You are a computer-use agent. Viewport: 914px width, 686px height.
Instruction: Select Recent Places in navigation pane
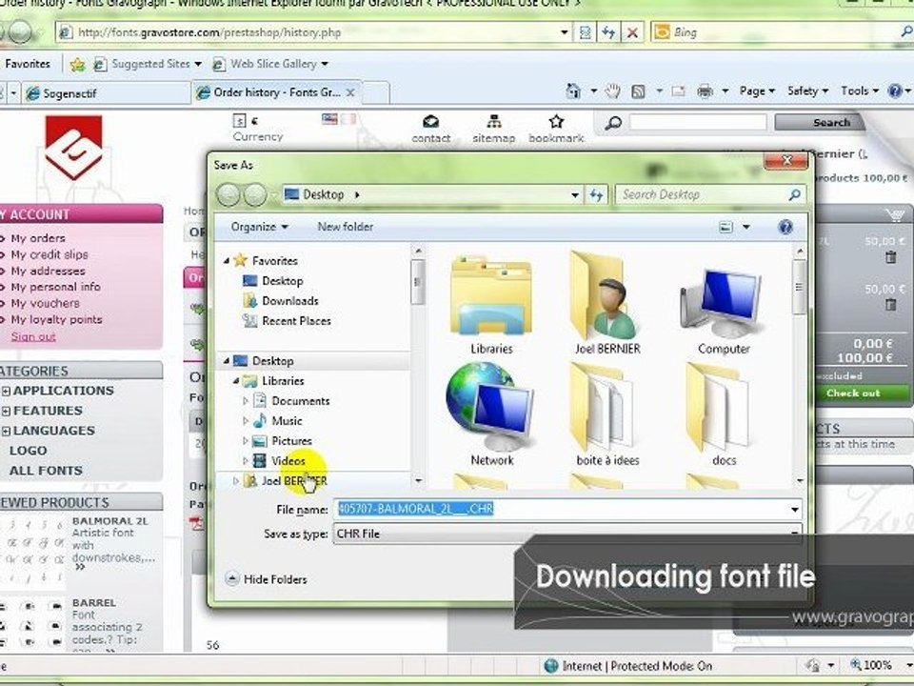(x=296, y=321)
